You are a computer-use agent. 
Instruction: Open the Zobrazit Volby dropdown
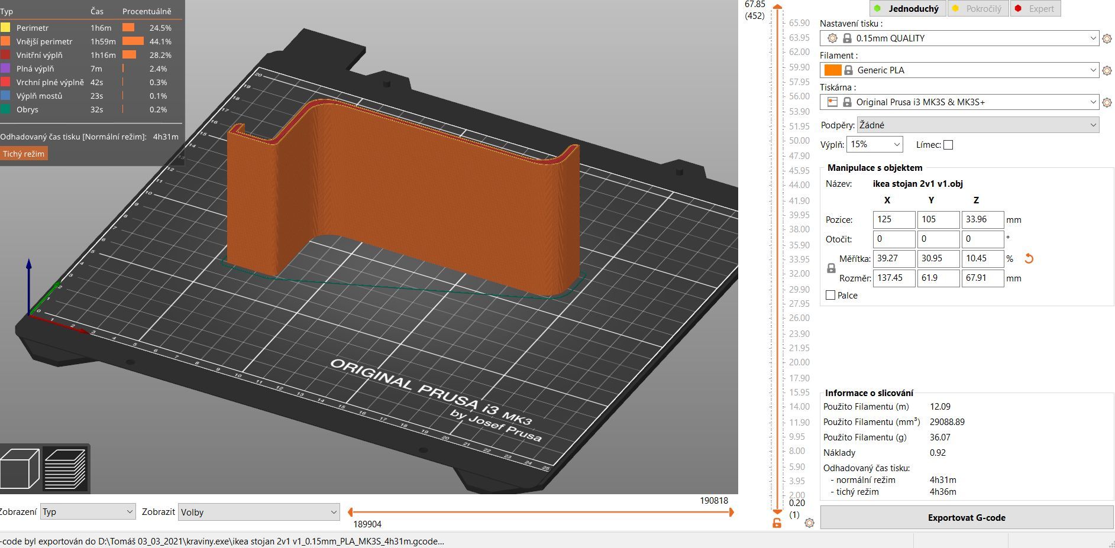tap(258, 512)
